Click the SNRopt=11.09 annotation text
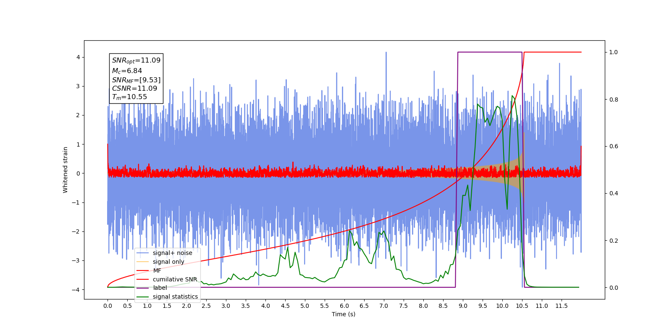The height and width of the screenshot is (336, 672). [136, 60]
